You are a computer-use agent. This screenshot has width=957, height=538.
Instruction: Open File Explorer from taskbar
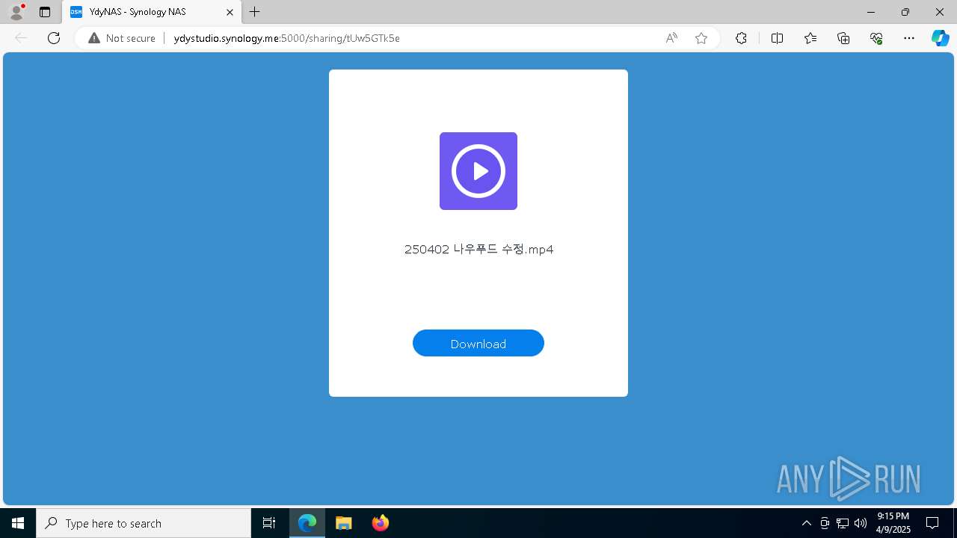[344, 523]
